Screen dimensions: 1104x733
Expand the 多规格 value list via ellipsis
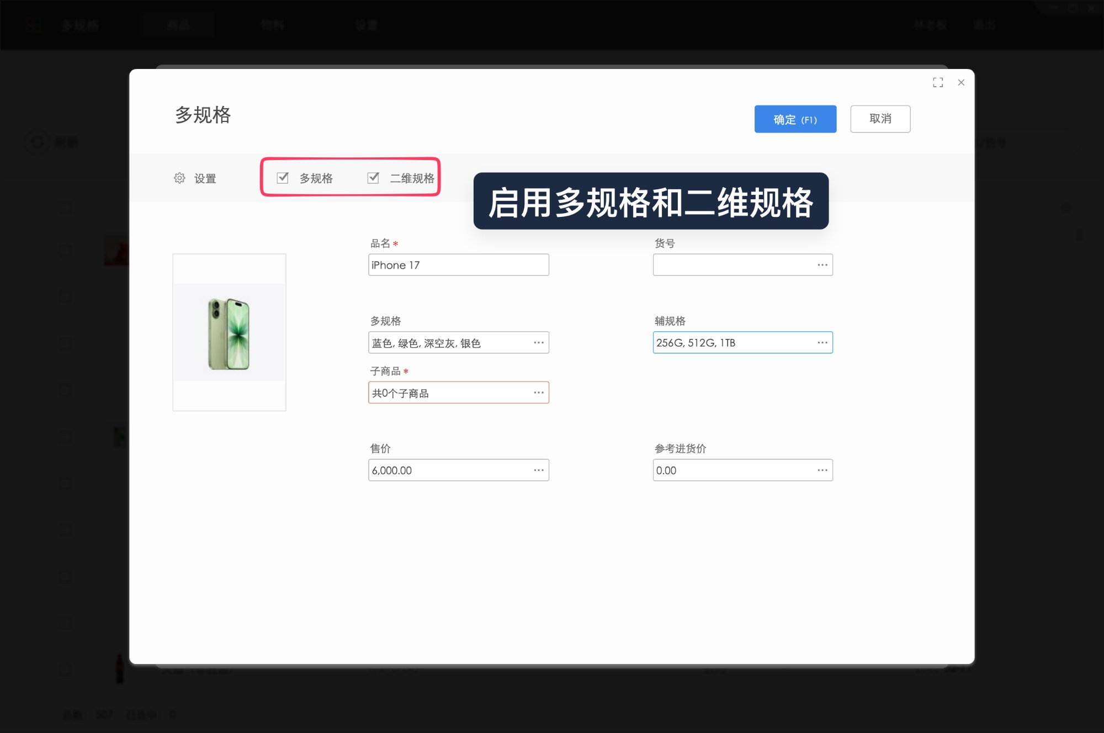[x=538, y=342]
